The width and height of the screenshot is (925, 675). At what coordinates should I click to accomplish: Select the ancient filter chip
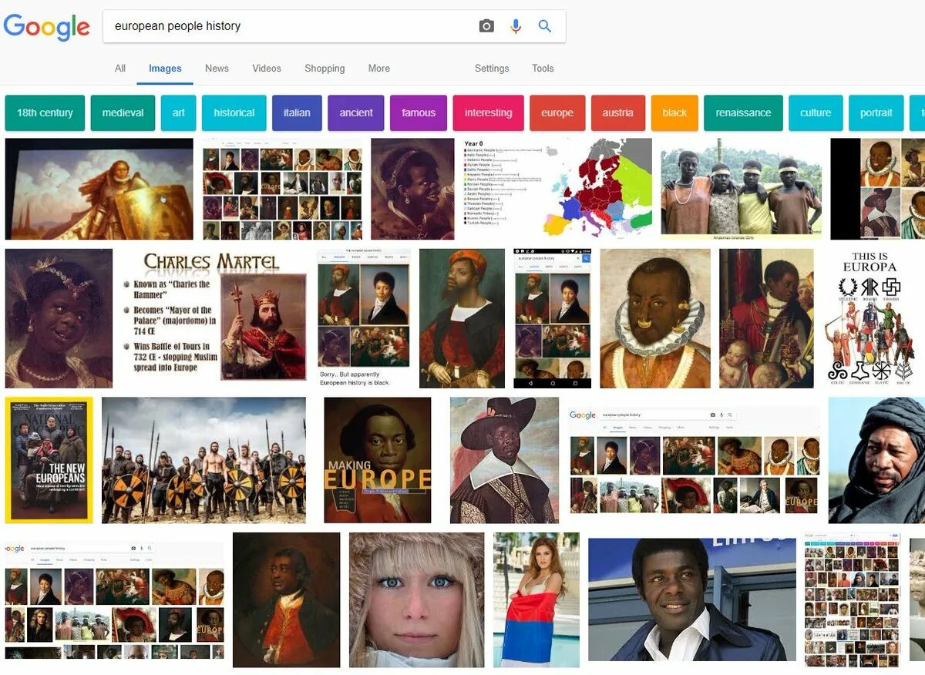[356, 112]
